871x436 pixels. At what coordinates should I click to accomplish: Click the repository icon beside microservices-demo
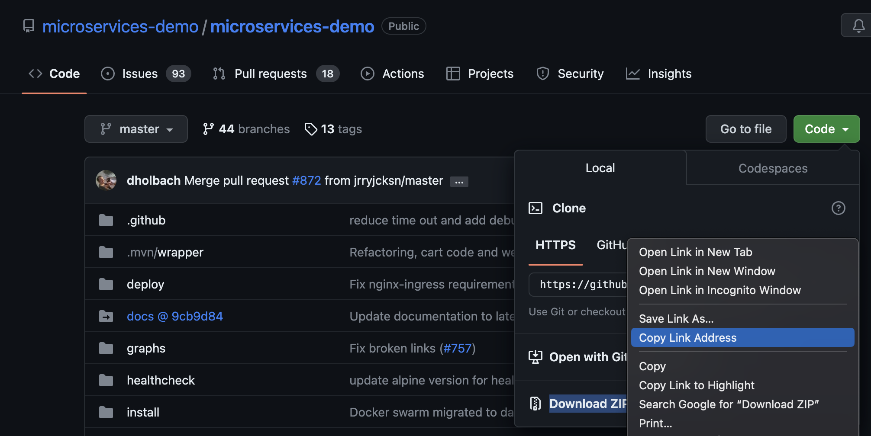(x=29, y=26)
